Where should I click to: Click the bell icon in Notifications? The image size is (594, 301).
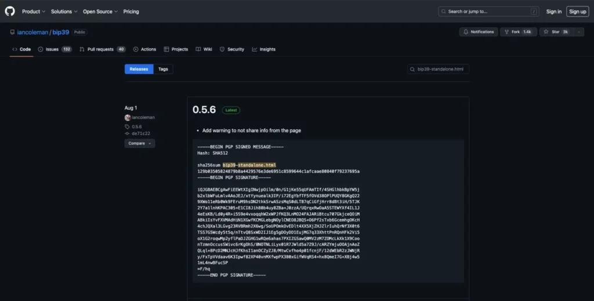[x=466, y=32]
